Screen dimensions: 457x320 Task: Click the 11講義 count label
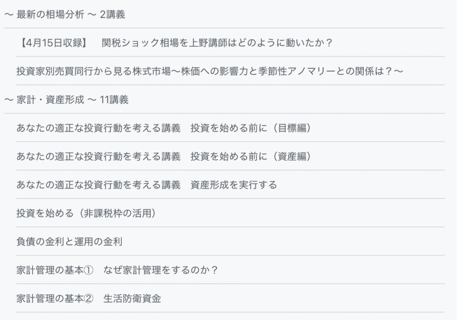(114, 99)
